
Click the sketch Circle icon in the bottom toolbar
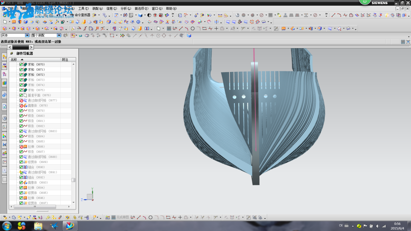point(150,217)
